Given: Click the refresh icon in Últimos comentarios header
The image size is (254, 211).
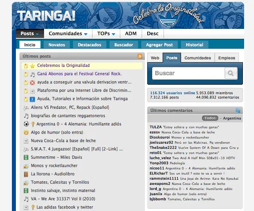Looking at the screenshot, I should tap(238, 110).
